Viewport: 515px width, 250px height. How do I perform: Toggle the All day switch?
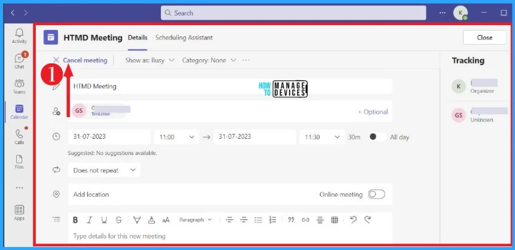point(377,137)
